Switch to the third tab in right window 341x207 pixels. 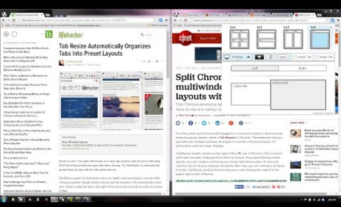click(x=237, y=15)
